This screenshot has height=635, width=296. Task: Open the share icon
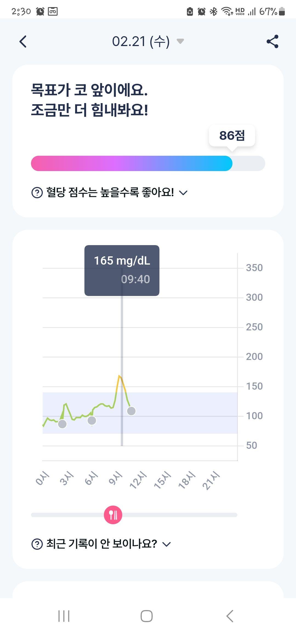point(272,41)
